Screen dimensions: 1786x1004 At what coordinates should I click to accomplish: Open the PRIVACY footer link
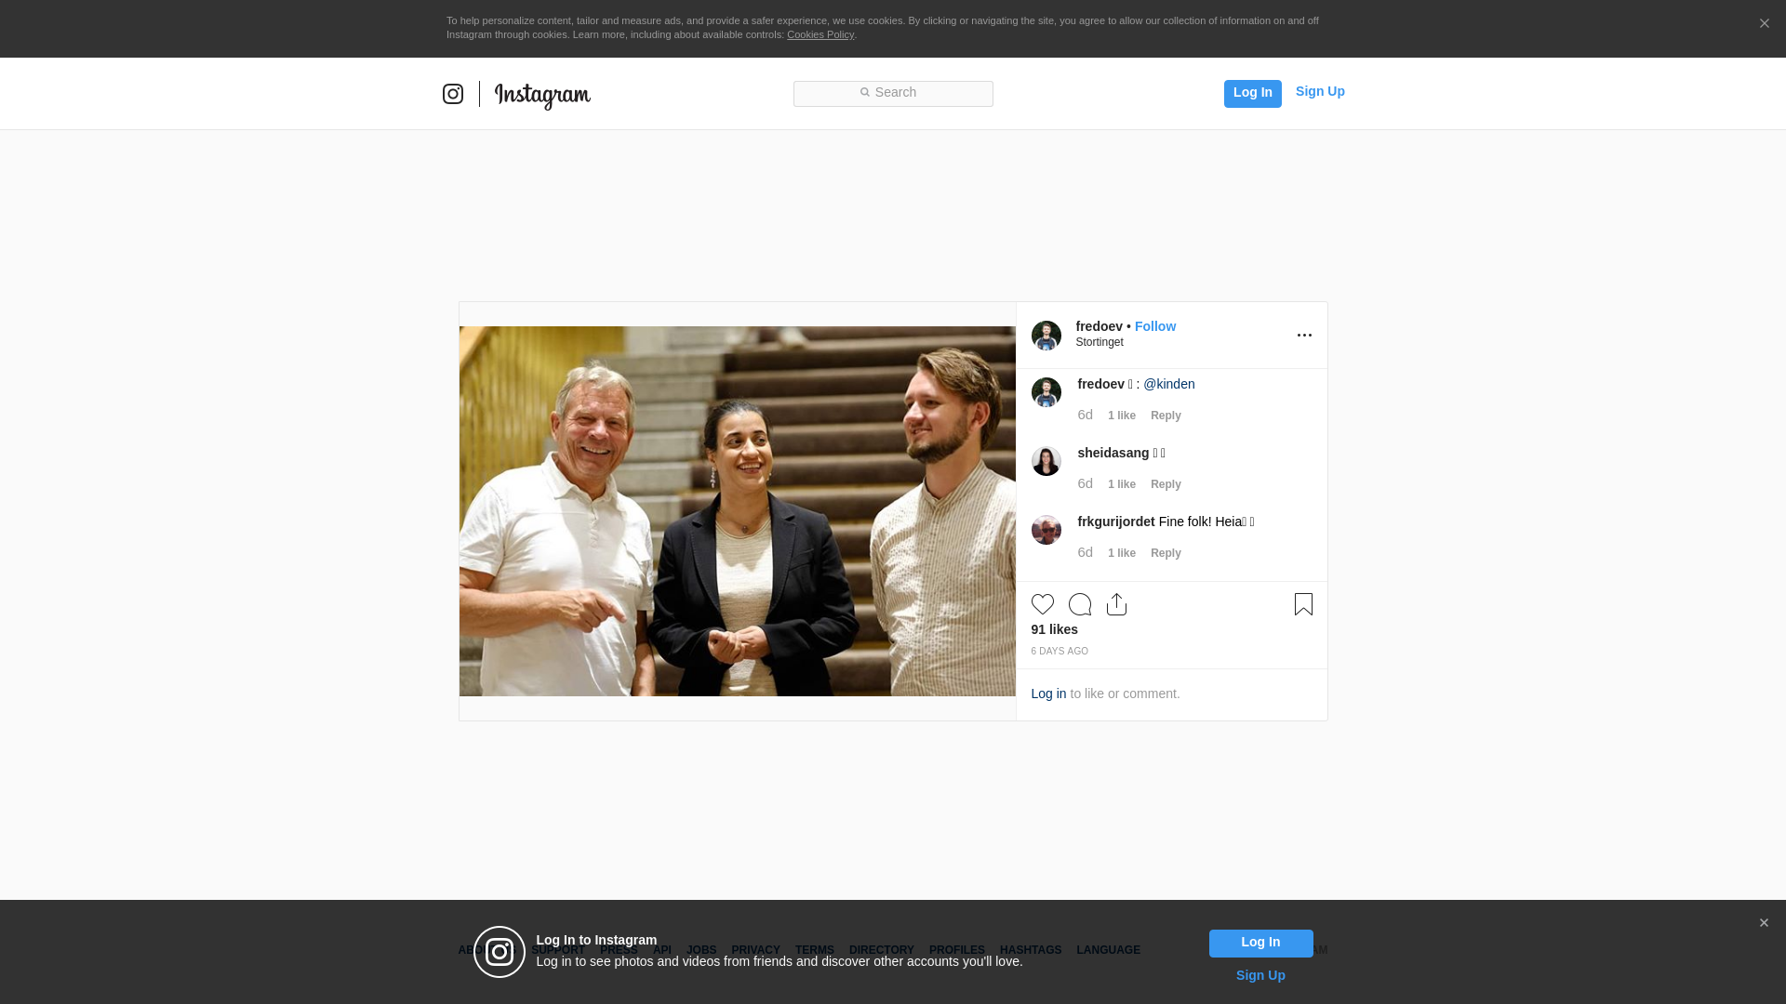pyautogui.click(x=755, y=950)
